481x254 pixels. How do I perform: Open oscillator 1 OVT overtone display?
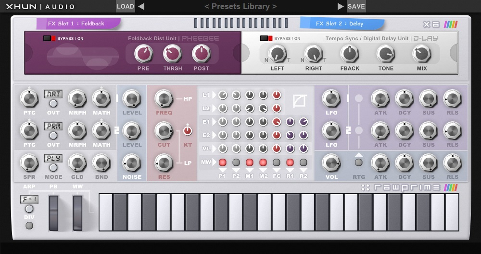[x=53, y=94]
